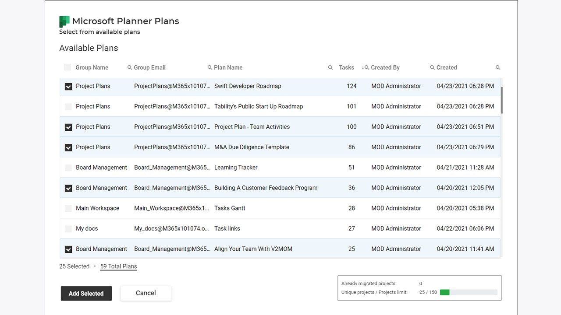Uncheck M&A Due Diligence Template checkbox
The height and width of the screenshot is (315, 561).
tap(68, 147)
